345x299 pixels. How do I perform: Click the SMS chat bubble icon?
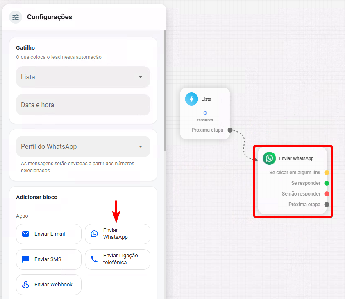(x=25, y=259)
